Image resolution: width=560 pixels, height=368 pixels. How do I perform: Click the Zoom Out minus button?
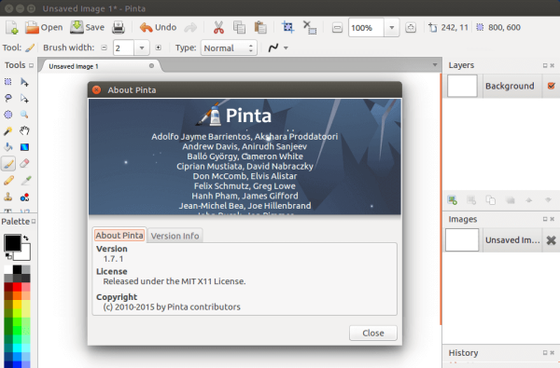click(337, 27)
